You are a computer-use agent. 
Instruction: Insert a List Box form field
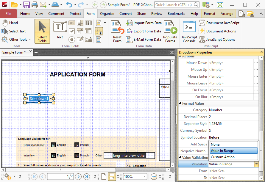80,23
